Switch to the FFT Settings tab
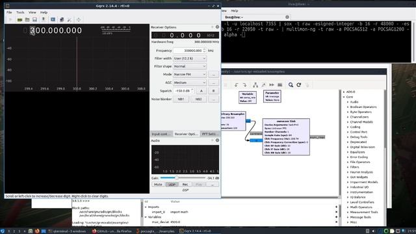The height and width of the screenshot is (234, 416). [210, 134]
